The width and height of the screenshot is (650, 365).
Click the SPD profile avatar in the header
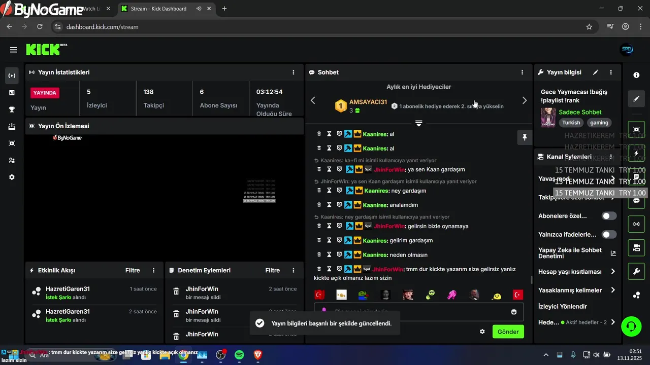coord(627,50)
